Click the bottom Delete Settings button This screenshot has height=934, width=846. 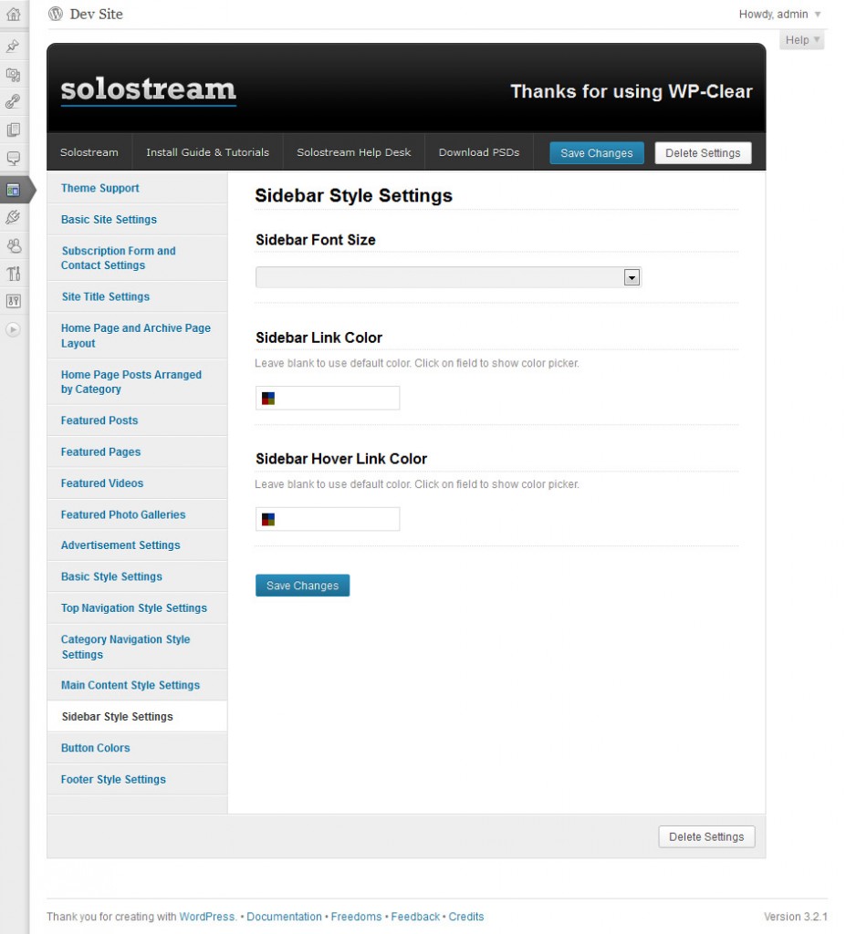(706, 837)
